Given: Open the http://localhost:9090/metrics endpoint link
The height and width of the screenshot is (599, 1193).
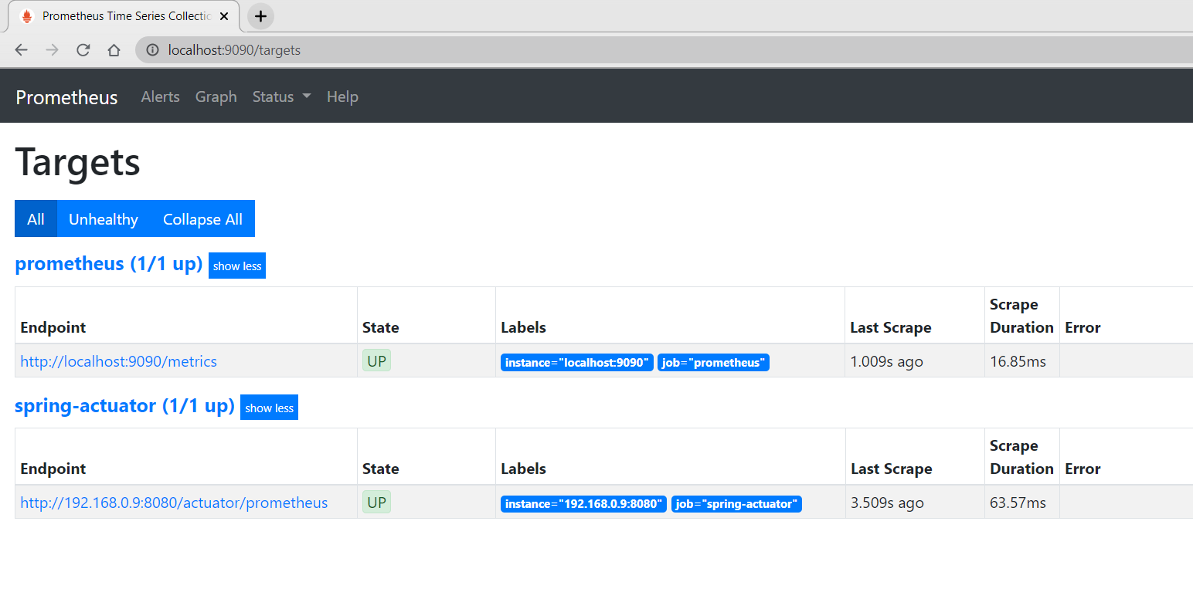Looking at the screenshot, I should tap(118, 361).
